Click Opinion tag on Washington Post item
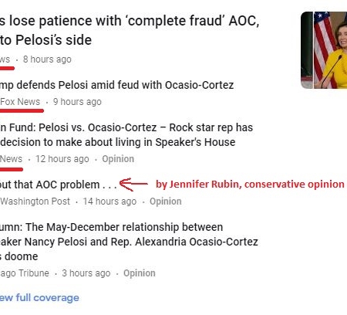 [x=166, y=202]
